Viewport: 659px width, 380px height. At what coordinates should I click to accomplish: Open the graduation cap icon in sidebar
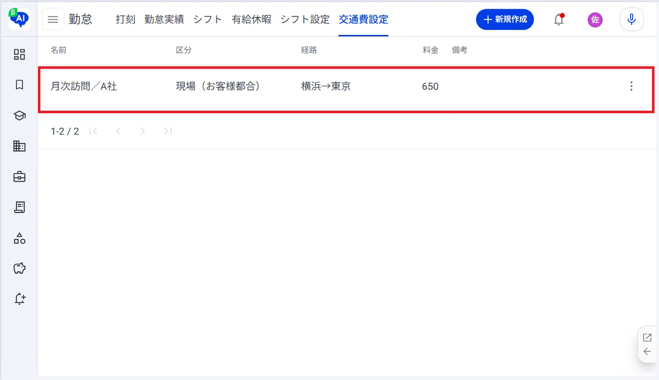[20, 116]
